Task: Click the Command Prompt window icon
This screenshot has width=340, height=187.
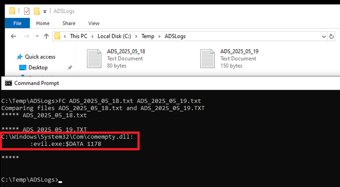Action: pos(9,83)
